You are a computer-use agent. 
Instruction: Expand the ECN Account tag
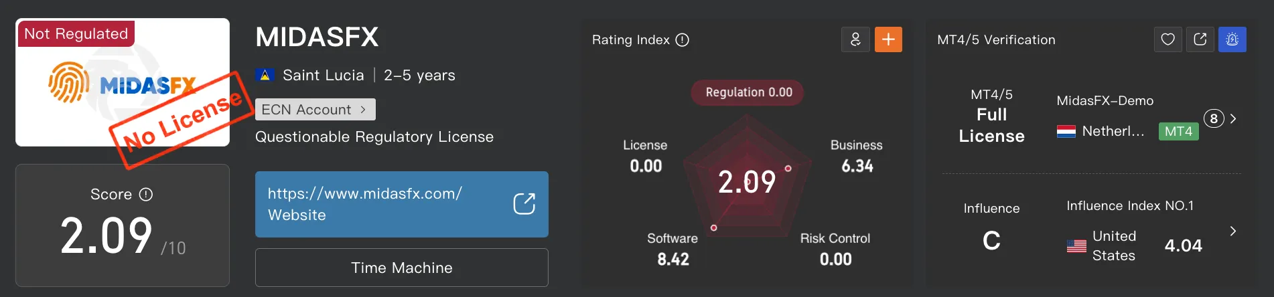(315, 110)
